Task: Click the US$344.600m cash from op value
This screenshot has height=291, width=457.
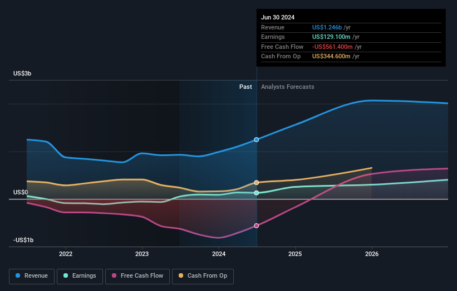Action: tap(331, 57)
